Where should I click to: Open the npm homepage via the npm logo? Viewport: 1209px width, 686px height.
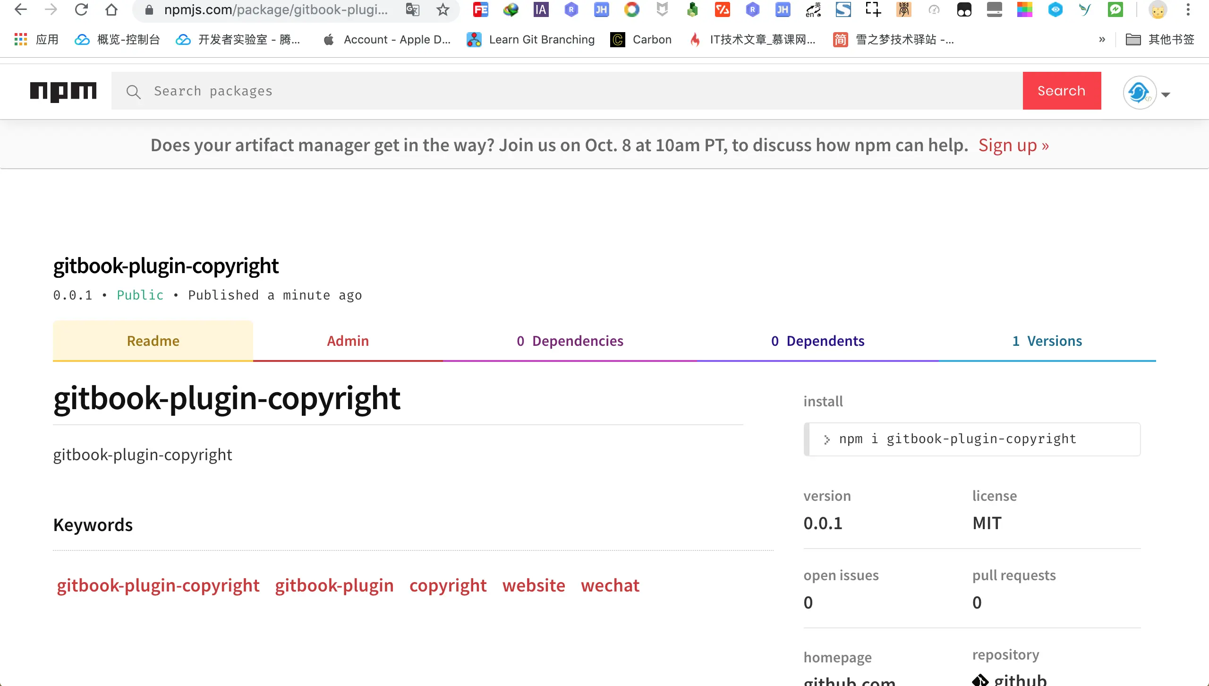point(63,91)
